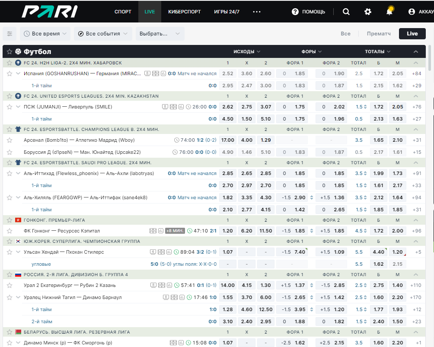
Task: Star the Боруссия Д — Ман. Юнайтед match
Action: (x=10, y=152)
